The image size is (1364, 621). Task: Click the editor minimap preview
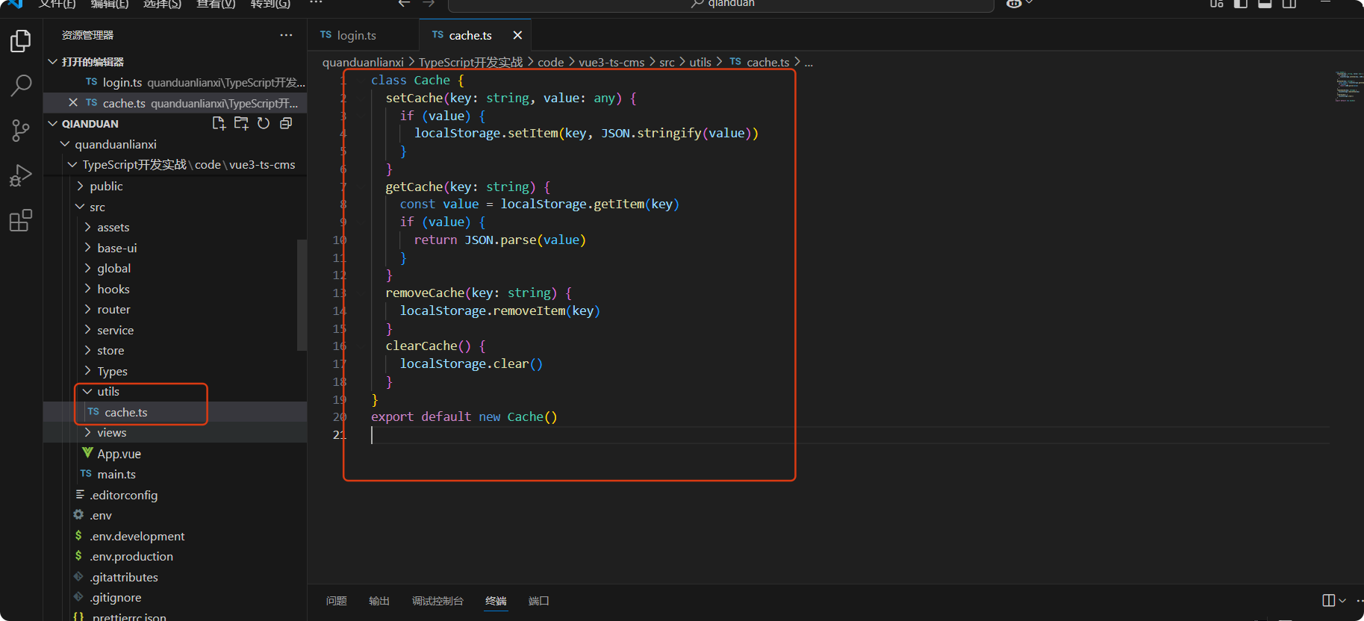click(1348, 87)
